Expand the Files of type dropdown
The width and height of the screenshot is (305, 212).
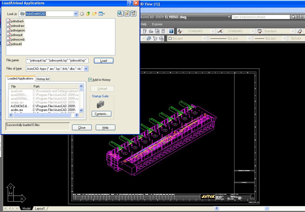[x=86, y=69]
